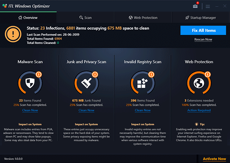
Task: Click the Rescan Now link
Action: coord(203,39)
